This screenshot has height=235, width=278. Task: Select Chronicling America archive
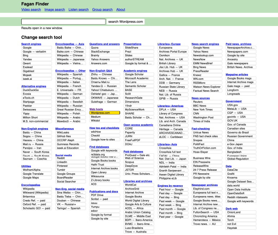[207, 216]
